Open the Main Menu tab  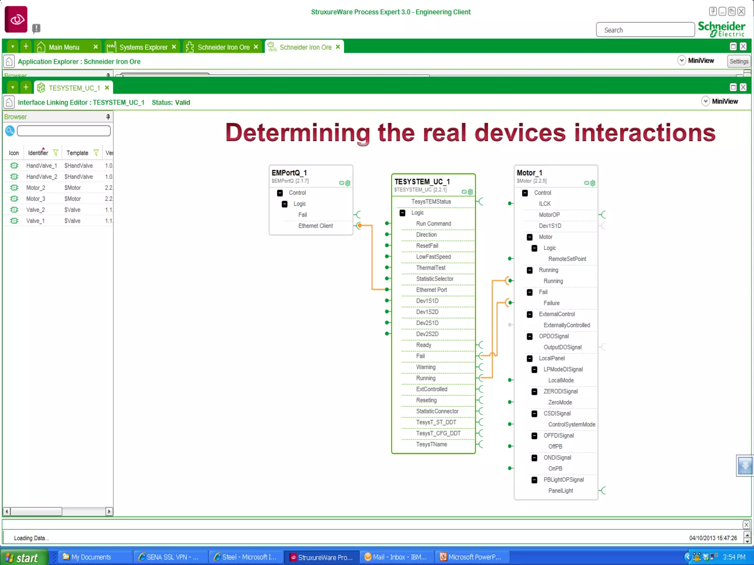[x=64, y=47]
